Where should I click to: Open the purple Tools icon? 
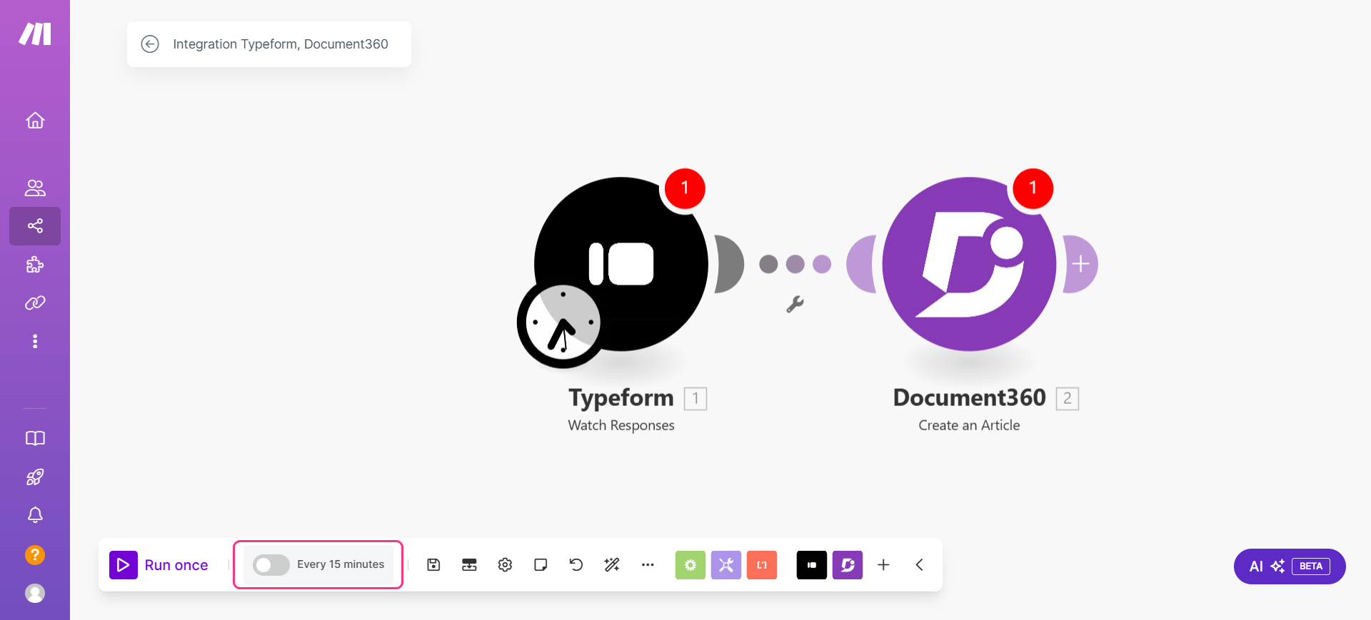[726, 565]
